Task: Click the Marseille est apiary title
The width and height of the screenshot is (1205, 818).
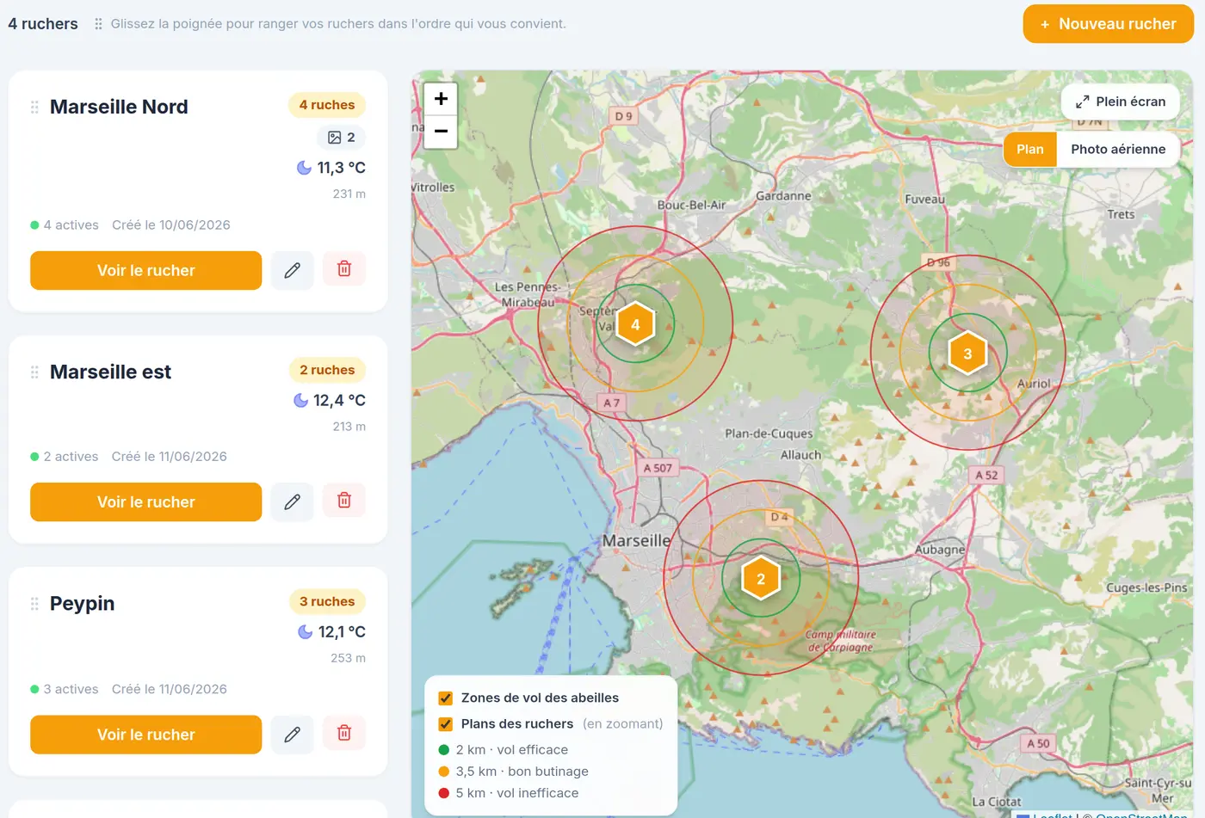Action: (110, 372)
